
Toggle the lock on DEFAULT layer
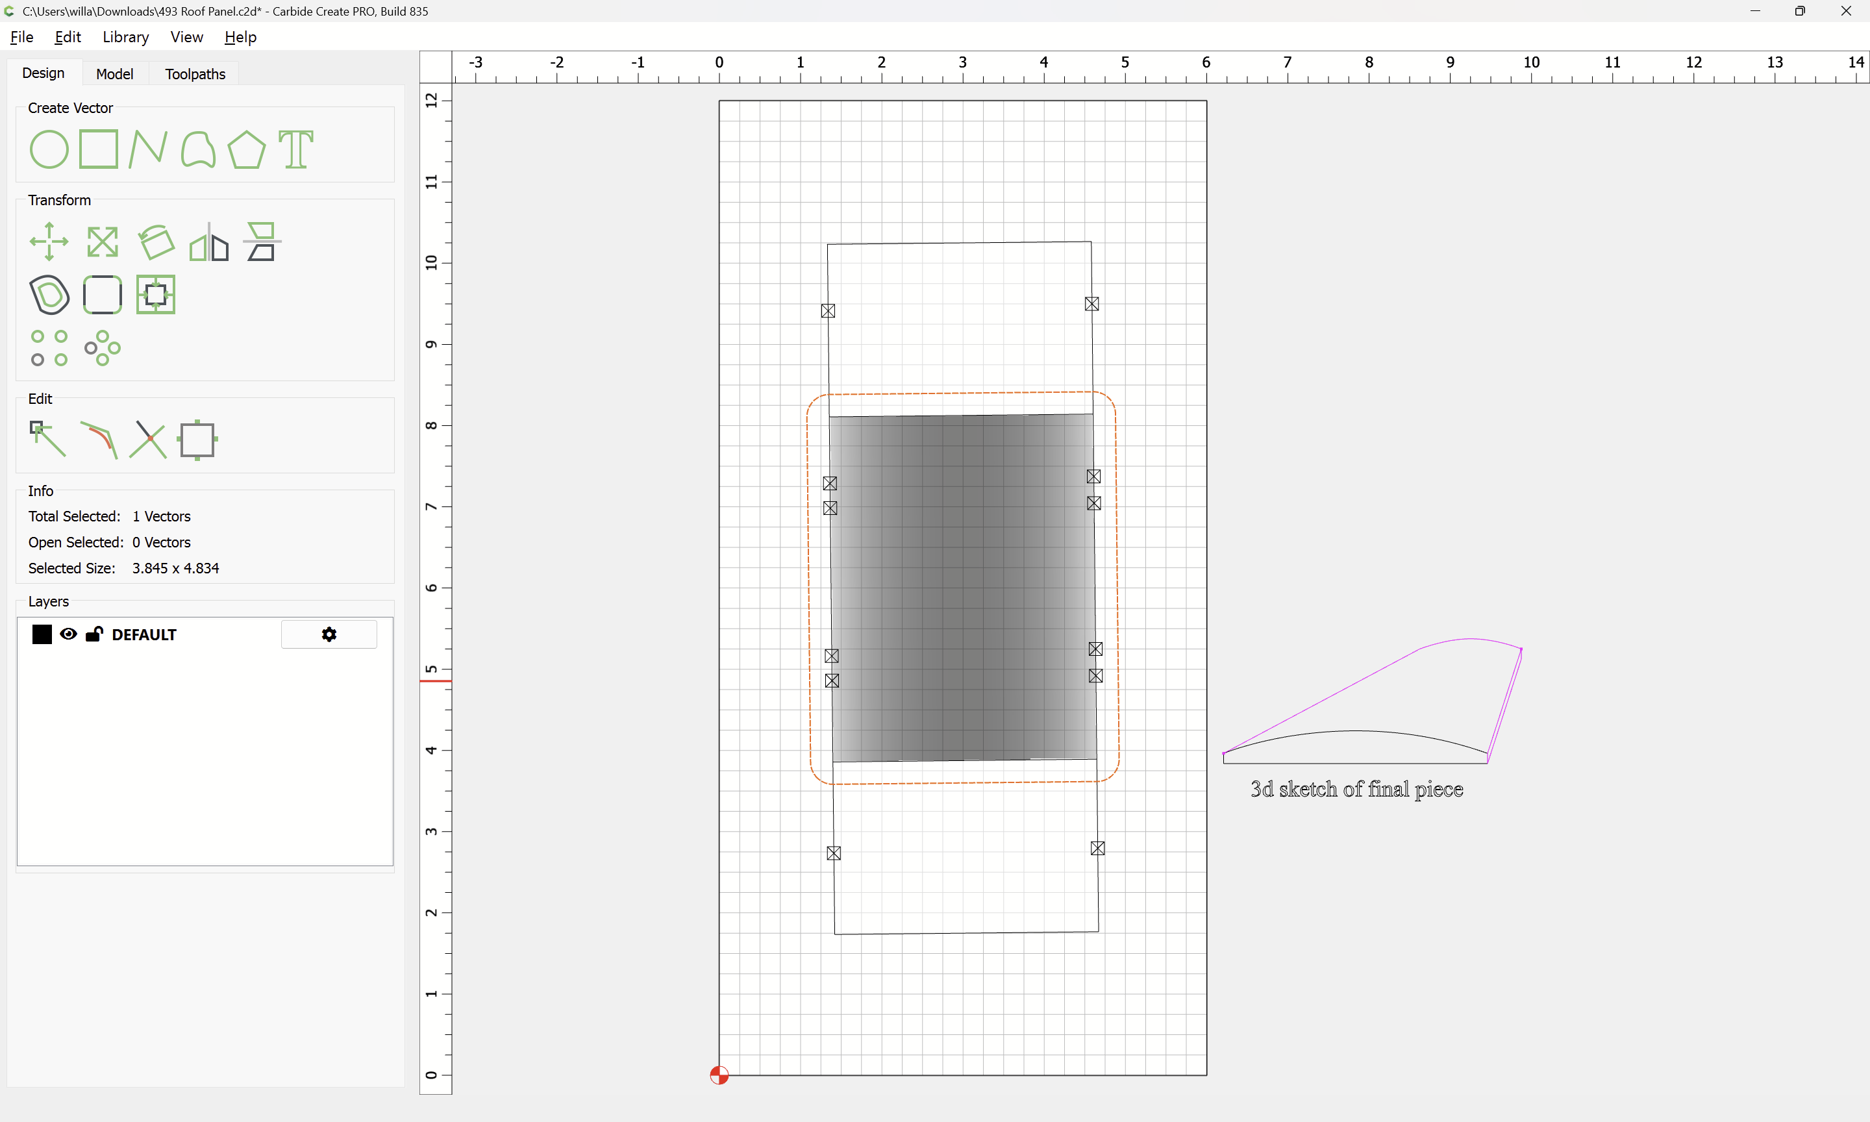click(95, 634)
